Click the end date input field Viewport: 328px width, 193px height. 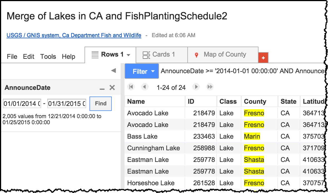[x=67, y=104]
